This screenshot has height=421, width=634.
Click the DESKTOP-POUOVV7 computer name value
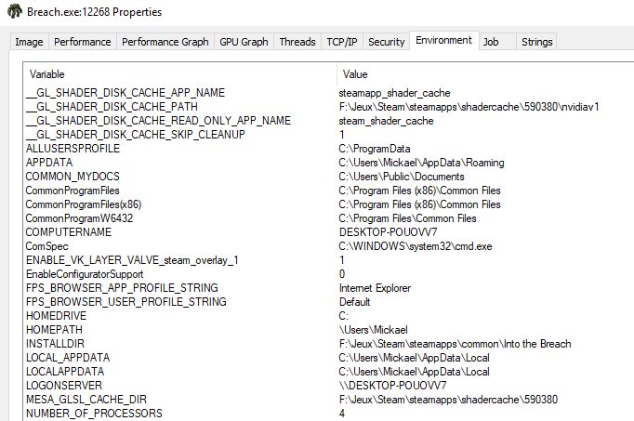pyautogui.click(x=389, y=232)
